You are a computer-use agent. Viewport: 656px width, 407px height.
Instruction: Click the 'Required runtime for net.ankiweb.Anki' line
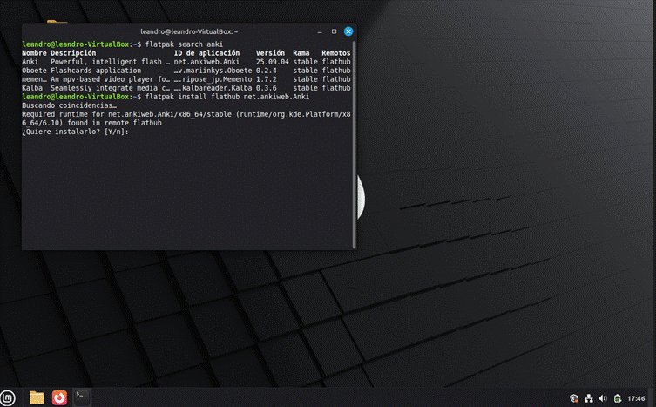(x=186, y=114)
